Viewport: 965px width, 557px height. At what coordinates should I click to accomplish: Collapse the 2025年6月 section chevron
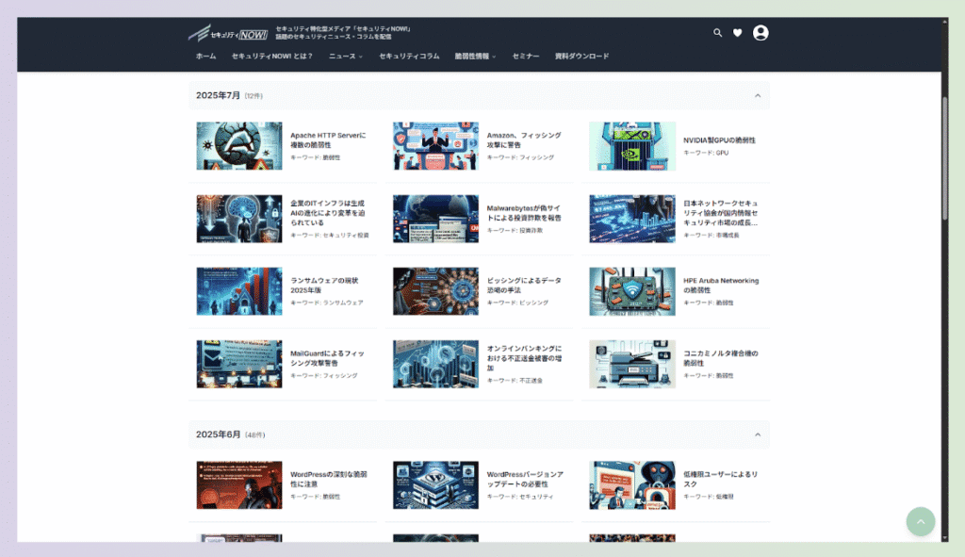click(759, 434)
